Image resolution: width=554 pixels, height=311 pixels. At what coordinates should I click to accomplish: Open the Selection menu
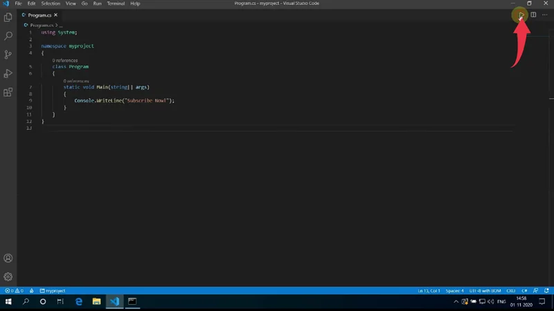click(x=51, y=3)
